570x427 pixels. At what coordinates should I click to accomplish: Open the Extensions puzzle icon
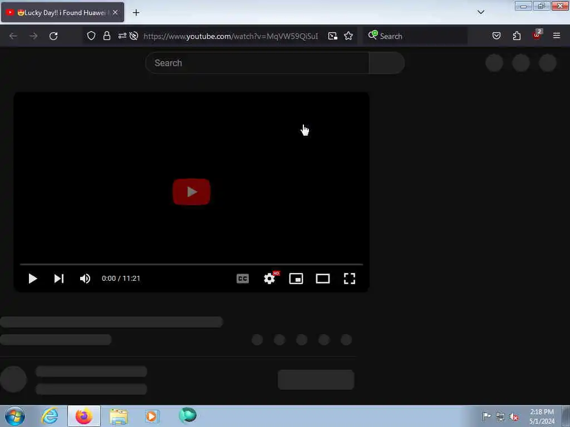pos(517,36)
